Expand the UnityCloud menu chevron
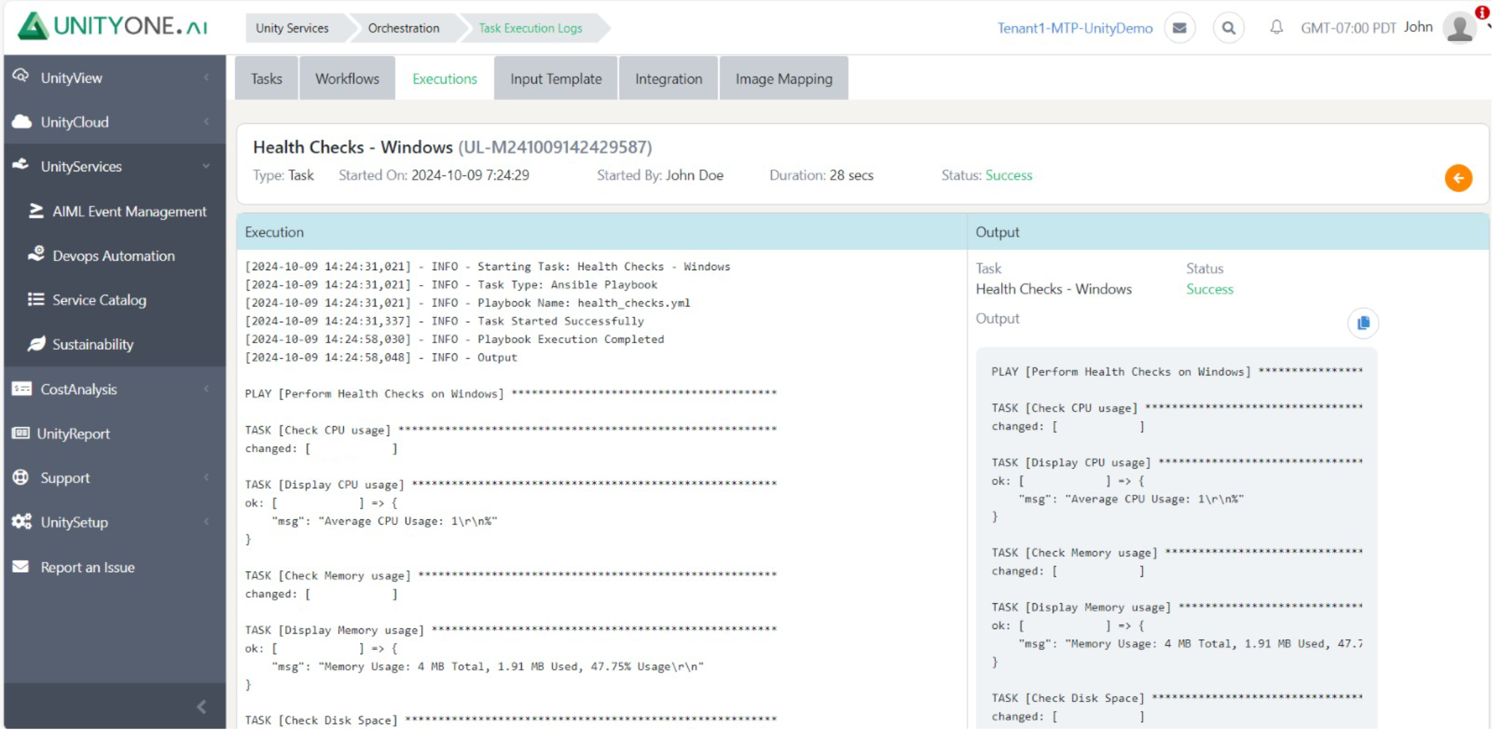Image resolution: width=1498 pixels, height=735 pixels. [x=207, y=122]
